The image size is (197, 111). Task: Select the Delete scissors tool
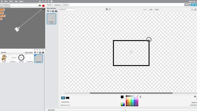click(43, 1)
